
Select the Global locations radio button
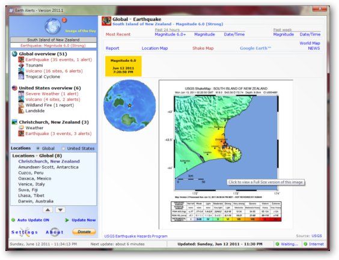(x=38, y=148)
